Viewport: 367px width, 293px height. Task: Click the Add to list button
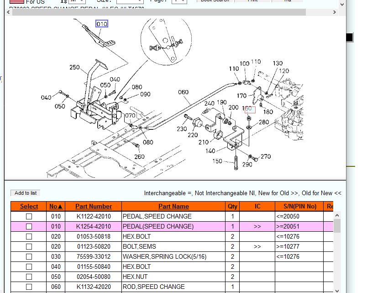[x=26, y=193]
